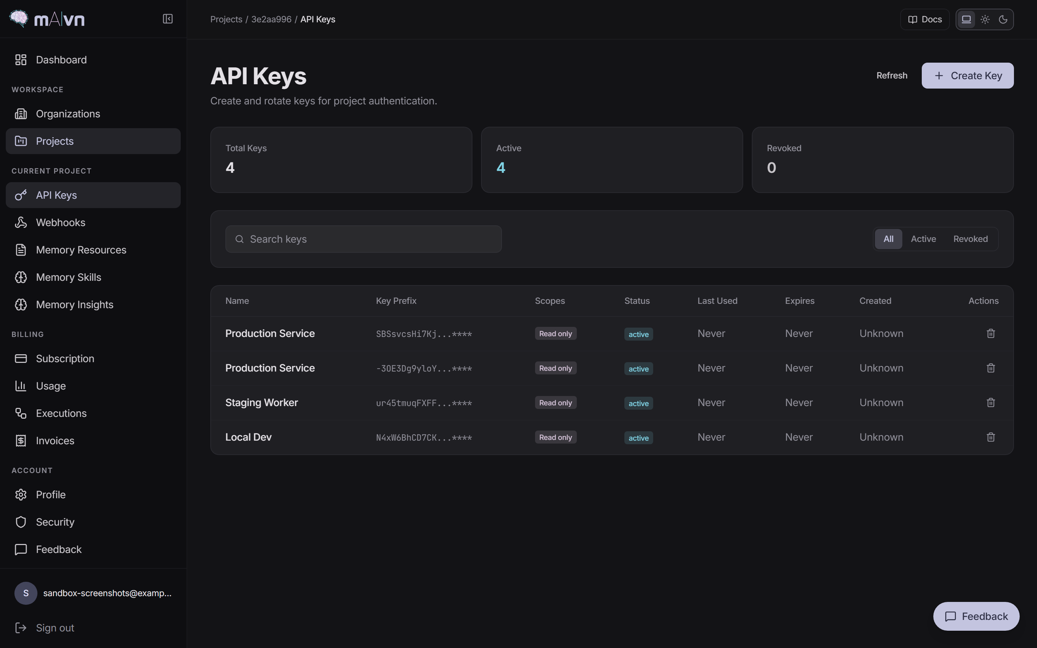Click the Invoices receipt icon

point(21,441)
